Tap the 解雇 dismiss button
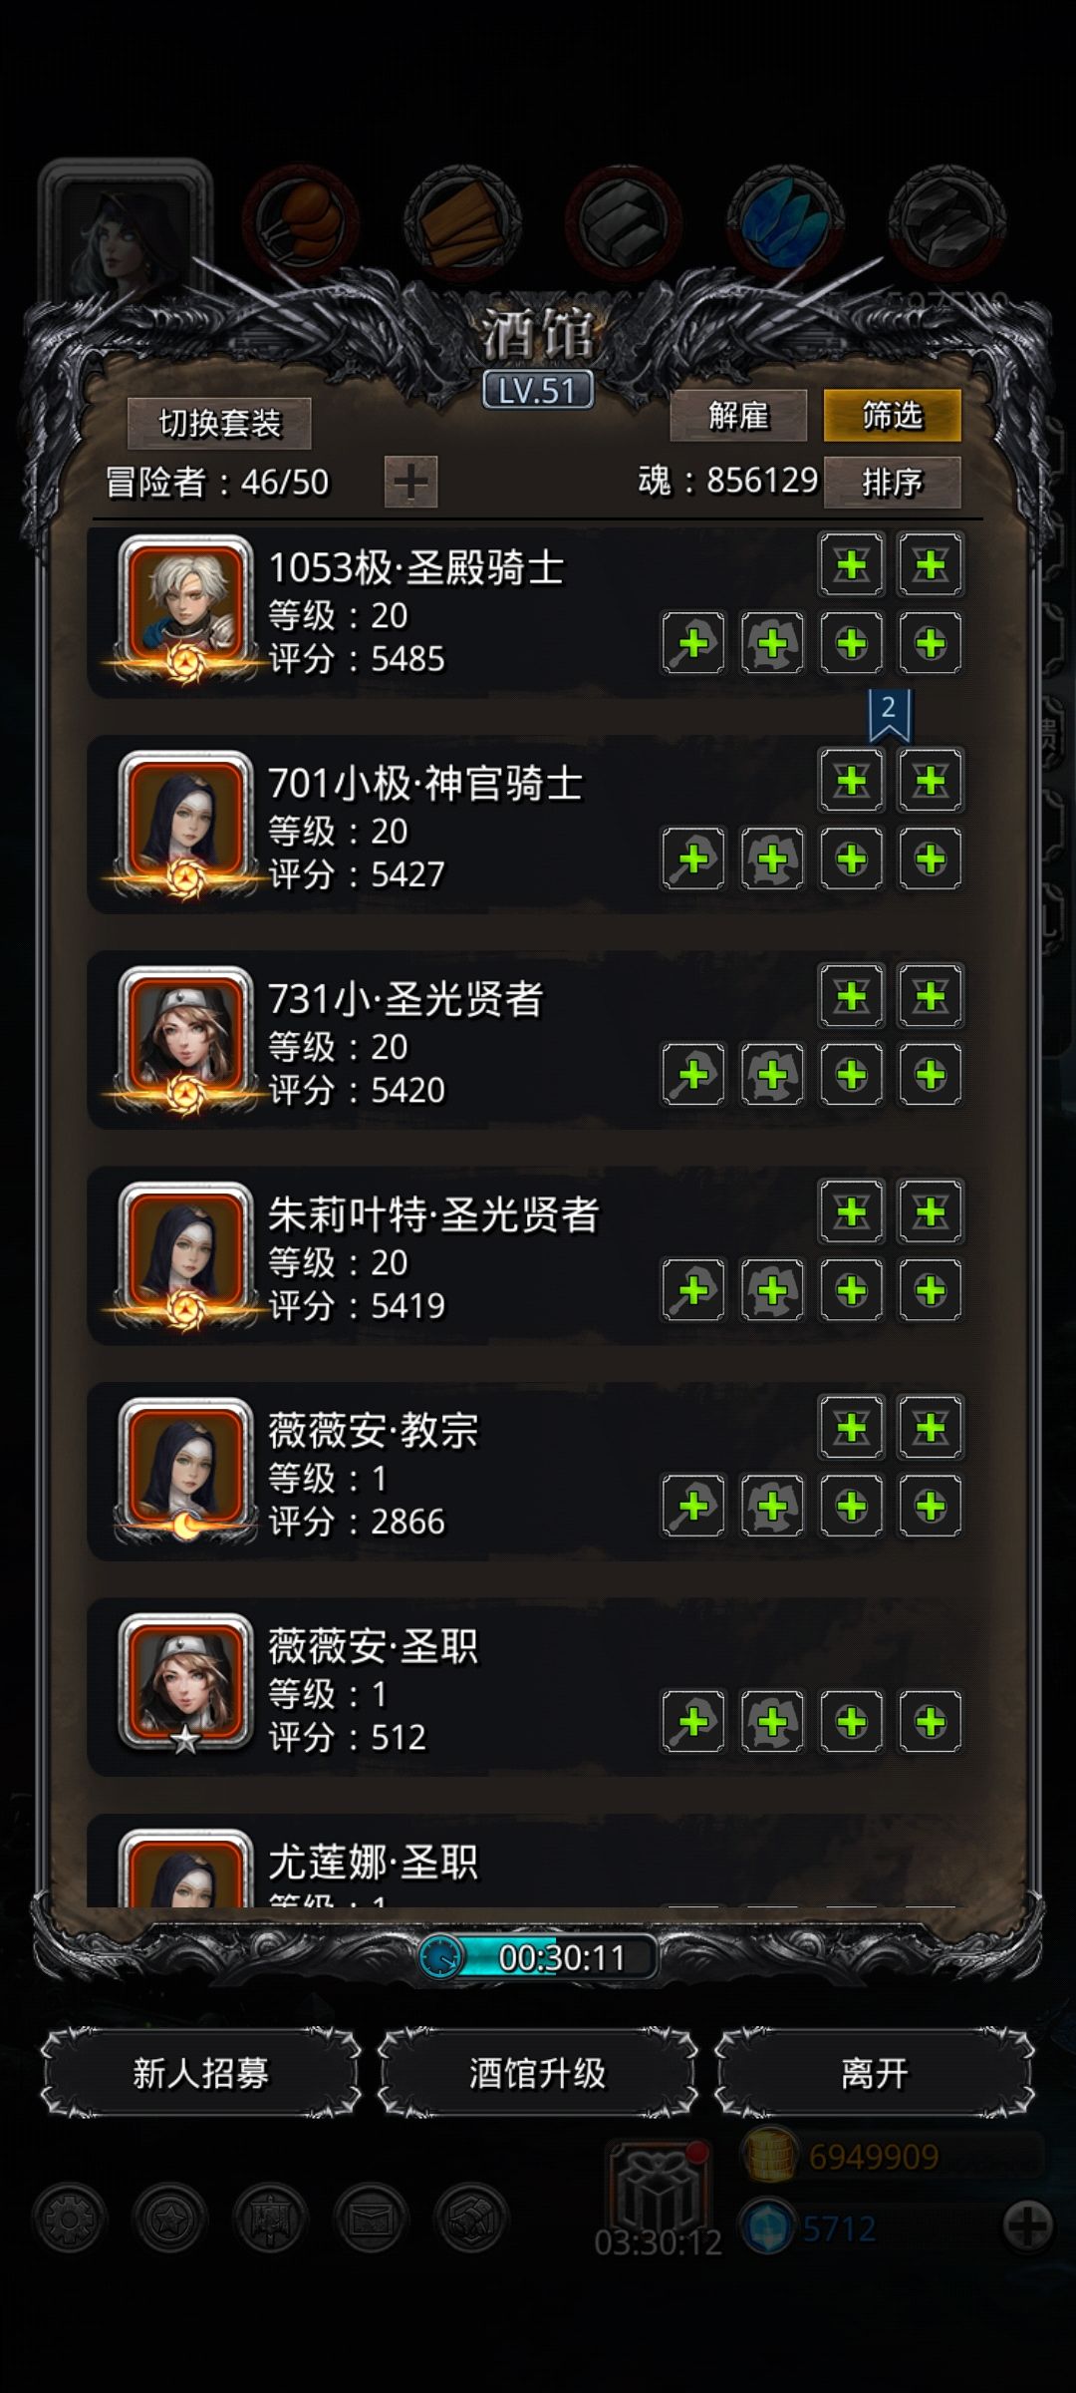Image resolution: width=1076 pixels, height=2393 pixels. pos(738,415)
